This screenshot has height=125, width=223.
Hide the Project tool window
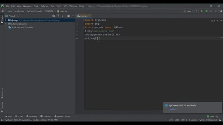click(73, 16)
